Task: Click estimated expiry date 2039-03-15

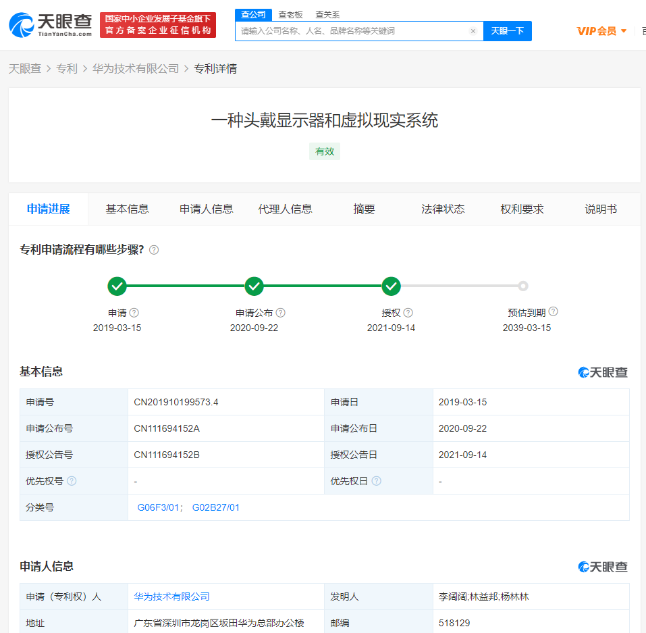Action: click(x=527, y=328)
